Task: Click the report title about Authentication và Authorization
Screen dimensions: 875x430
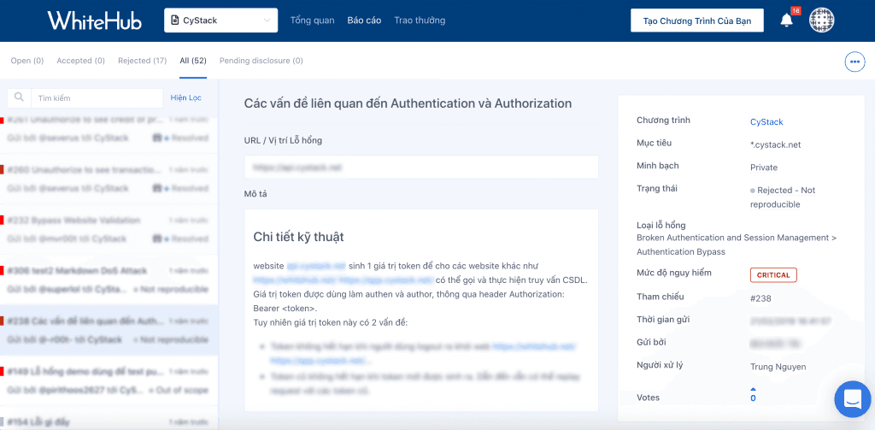Action: pos(408,103)
